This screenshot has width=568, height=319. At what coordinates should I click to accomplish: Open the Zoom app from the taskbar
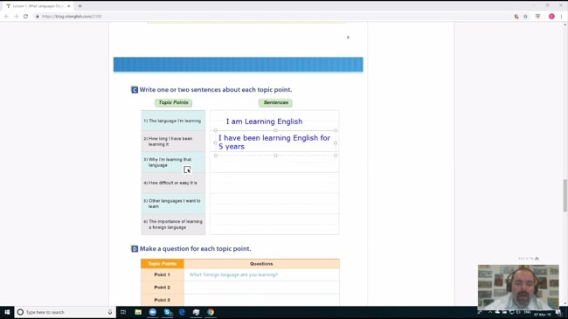tap(153, 312)
